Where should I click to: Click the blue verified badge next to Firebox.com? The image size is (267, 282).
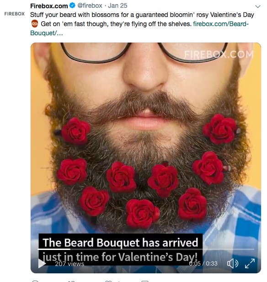pyautogui.click(x=72, y=5)
